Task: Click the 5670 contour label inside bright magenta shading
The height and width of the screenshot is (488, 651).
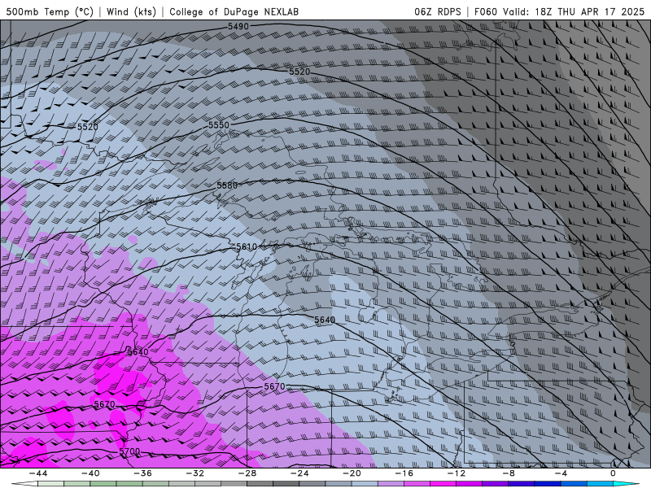Action: [104, 404]
